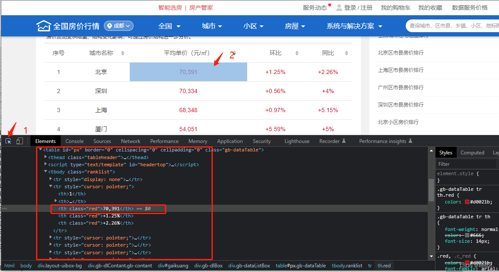Expand the script headertop node
The height and width of the screenshot is (272, 499).
tap(45, 165)
